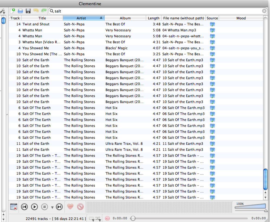Viewport: 270px width, 222px height.
Task: Click file name '04 Whatta Man.mp3'
Action: (x=179, y=30)
